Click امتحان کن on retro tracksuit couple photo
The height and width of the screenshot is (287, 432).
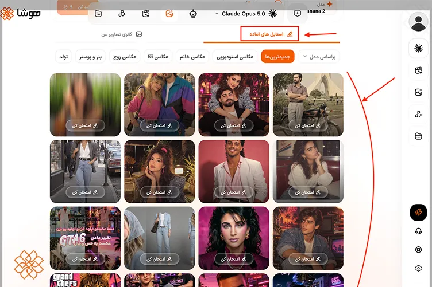click(160, 126)
